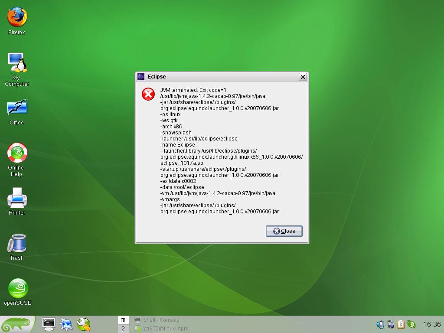Close the Eclipse error dialog with Close button
444x333 pixels.
coord(284,231)
